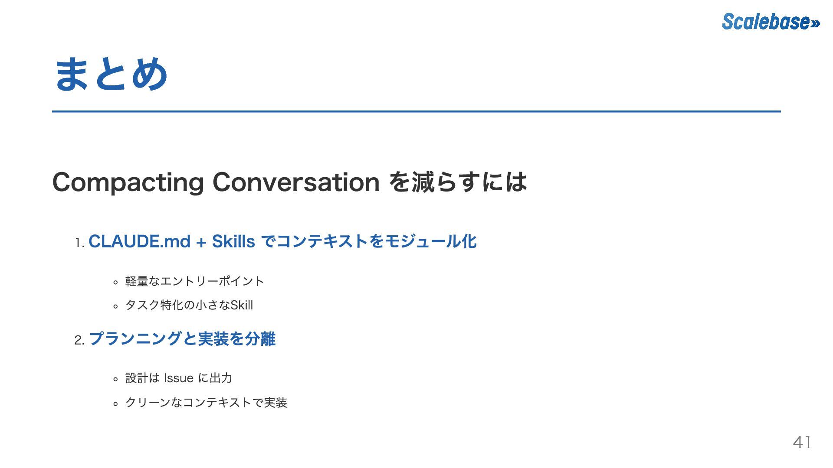
Task: Click the blue horizontal divider line
Action: [416, 111]
